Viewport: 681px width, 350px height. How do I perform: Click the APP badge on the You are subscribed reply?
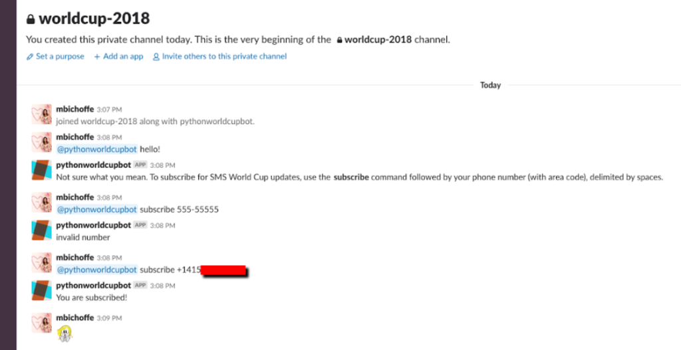tap(140, 286)
